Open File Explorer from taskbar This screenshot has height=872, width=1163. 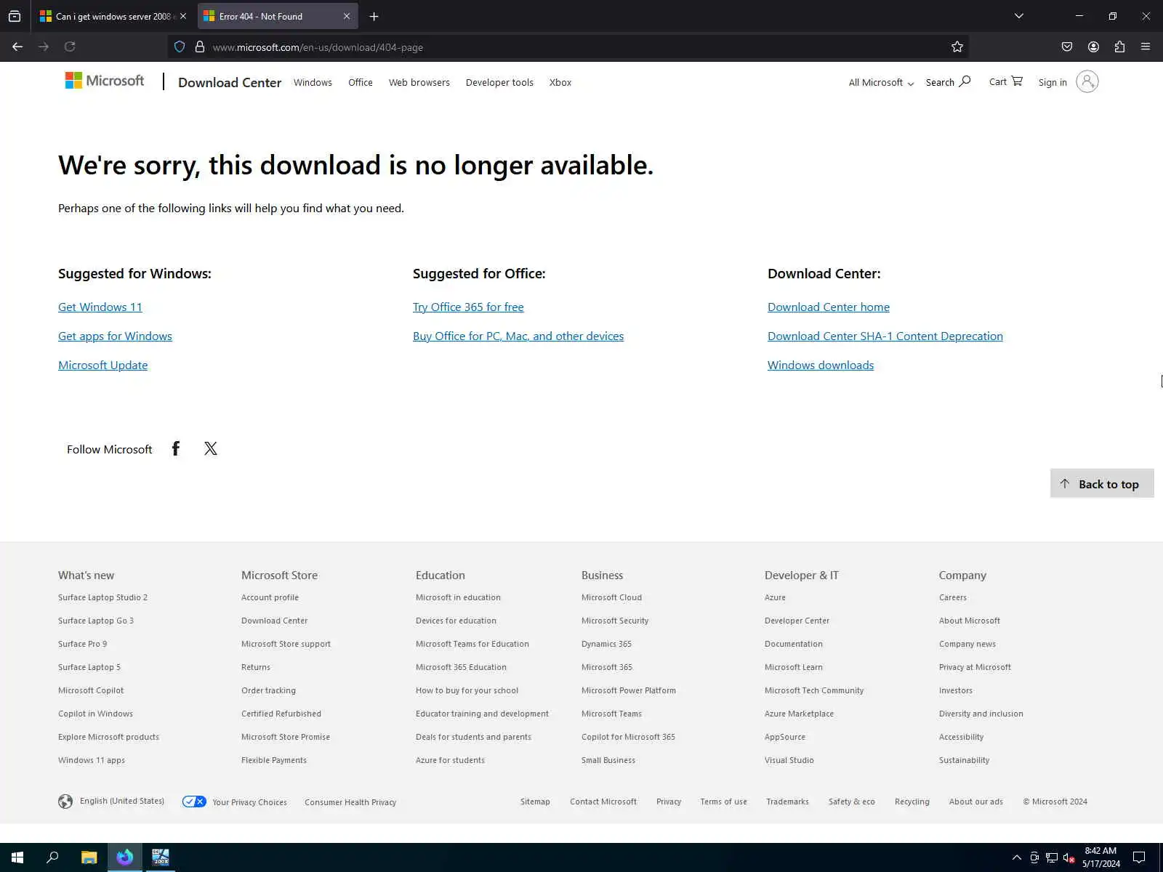(x=89, y=857)
